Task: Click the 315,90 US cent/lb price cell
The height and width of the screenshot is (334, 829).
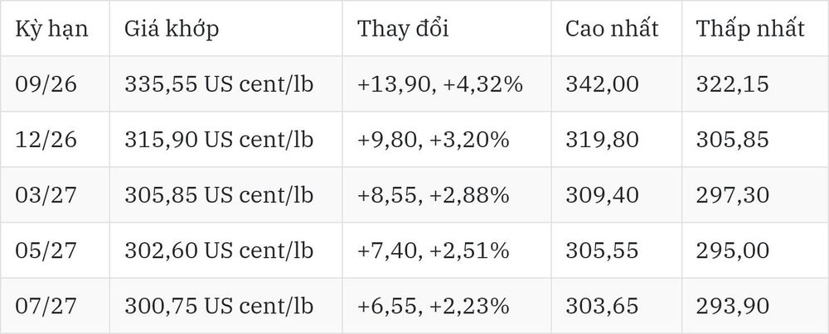Action: coord(225,139)
